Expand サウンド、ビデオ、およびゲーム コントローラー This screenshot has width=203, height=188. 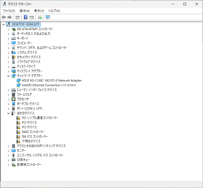8,48
